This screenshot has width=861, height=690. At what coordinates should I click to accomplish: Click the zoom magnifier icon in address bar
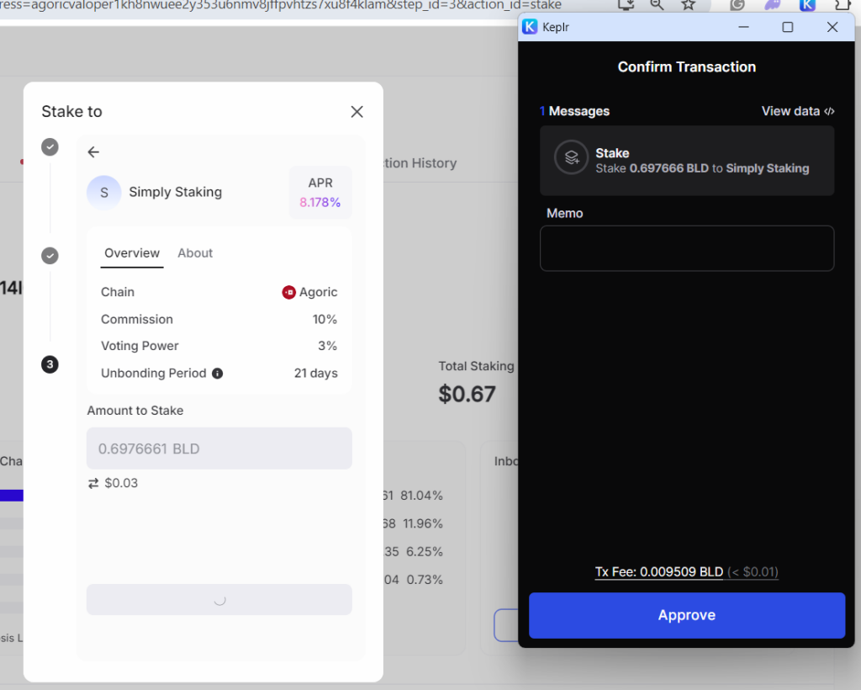pyautogui.click(x=657, y=5)
